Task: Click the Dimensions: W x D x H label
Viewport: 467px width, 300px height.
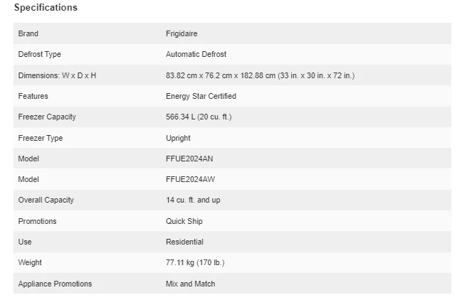Action: [x=57, y=75]
